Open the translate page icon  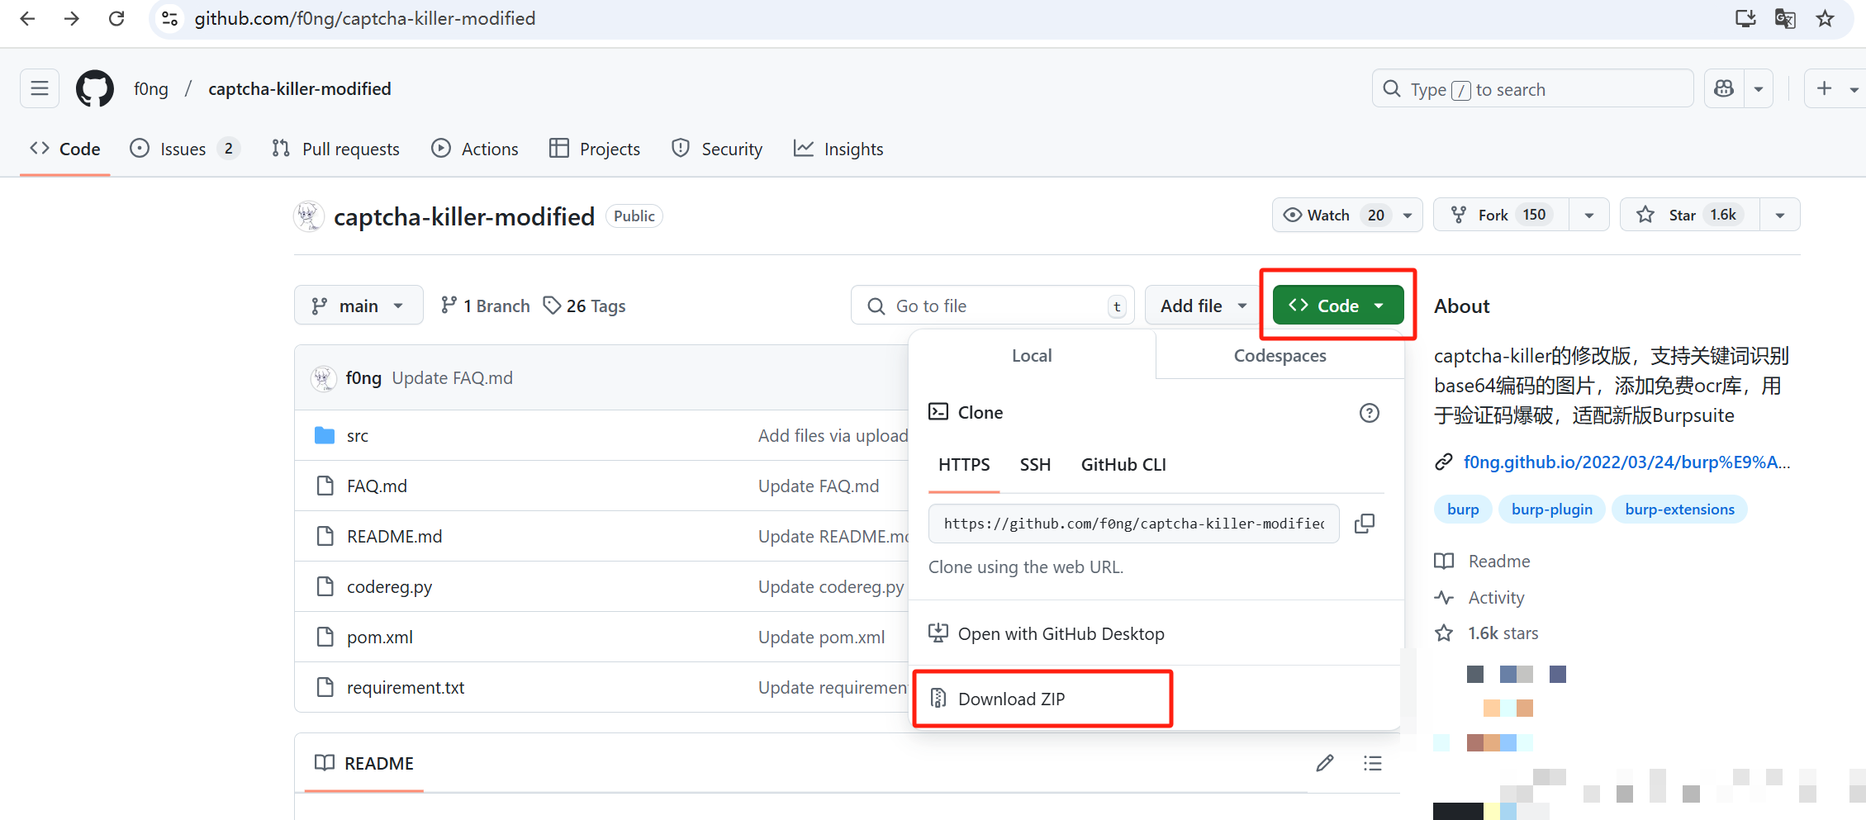(x=1785, y=18)
